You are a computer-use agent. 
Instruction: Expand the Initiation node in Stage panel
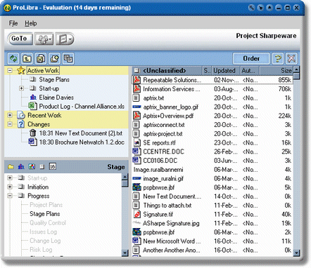[x=10, y=187]
